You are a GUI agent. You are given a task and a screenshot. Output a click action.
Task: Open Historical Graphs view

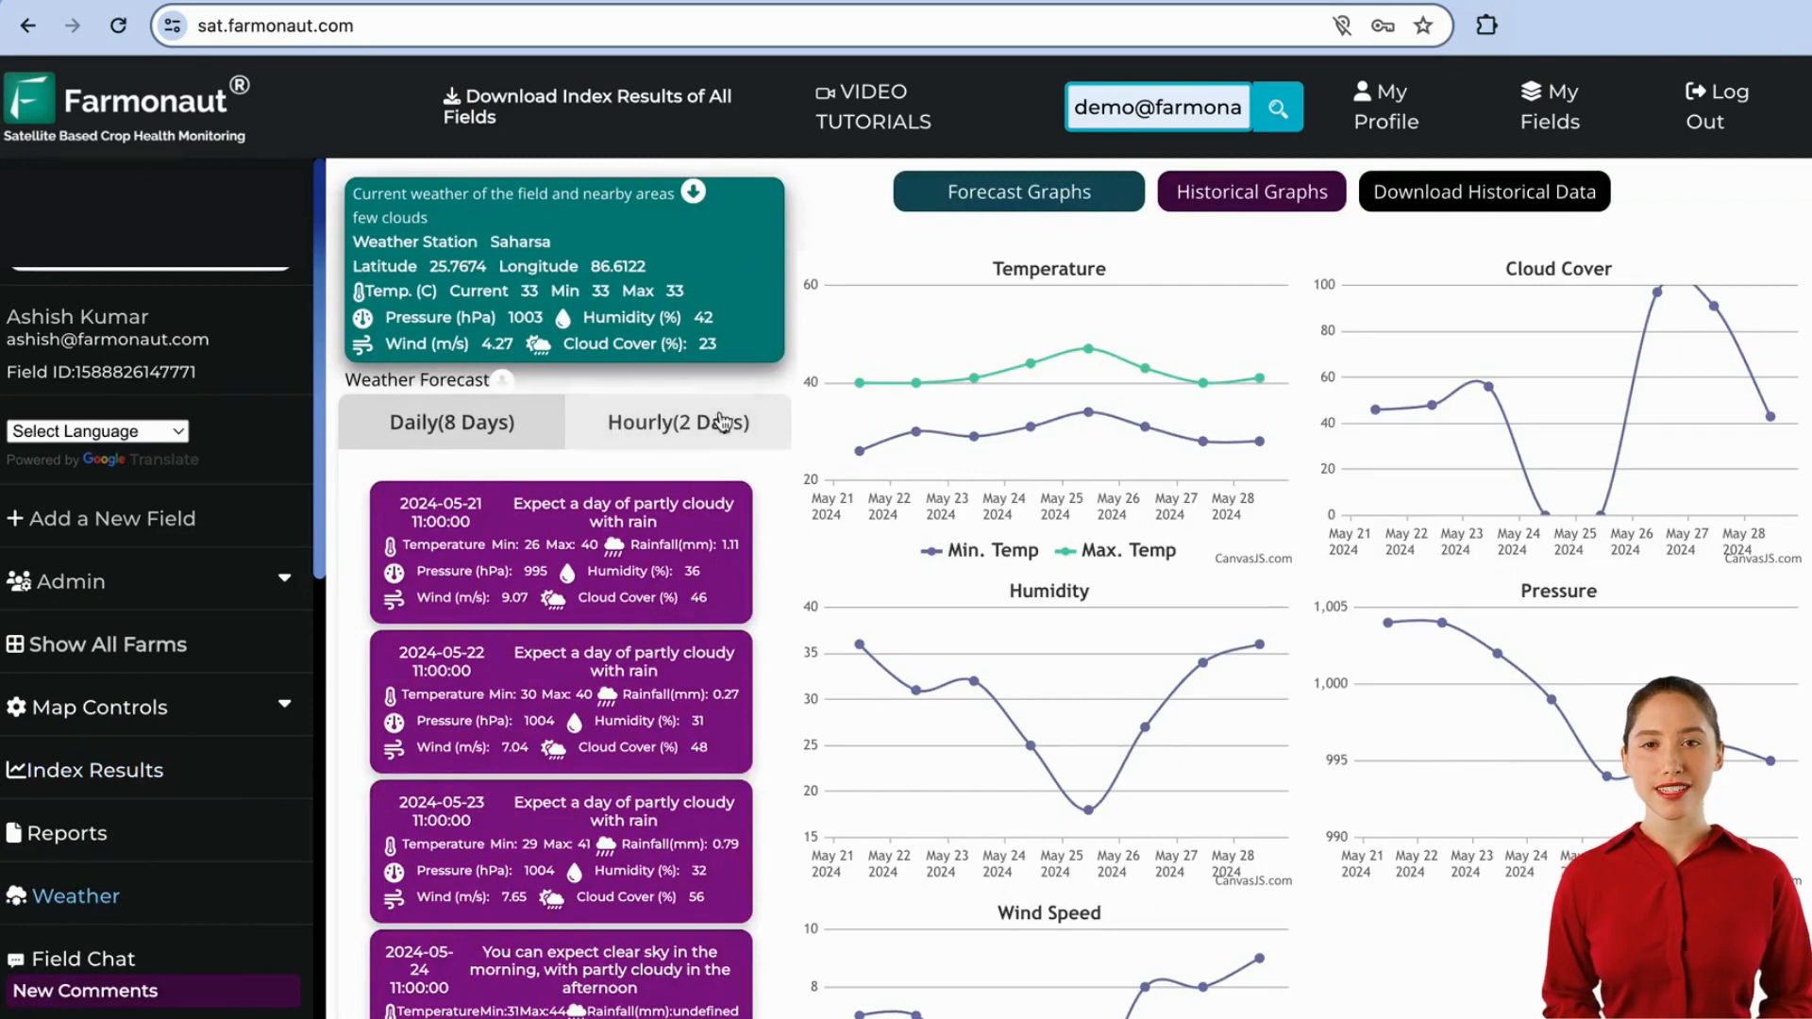[x=1252, y=192]
